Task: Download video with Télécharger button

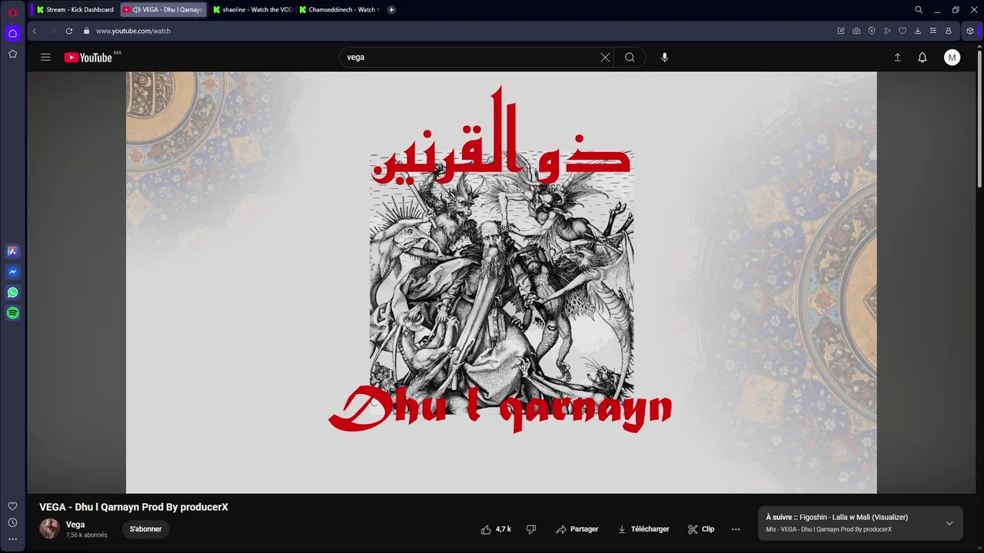Action: pos(643,529)
